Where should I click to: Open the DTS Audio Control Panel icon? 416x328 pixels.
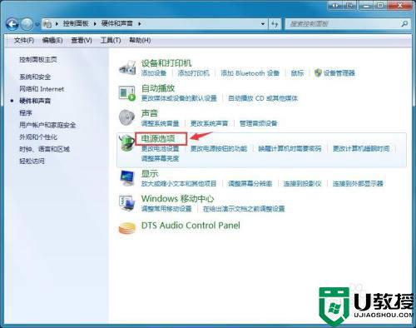127,228
